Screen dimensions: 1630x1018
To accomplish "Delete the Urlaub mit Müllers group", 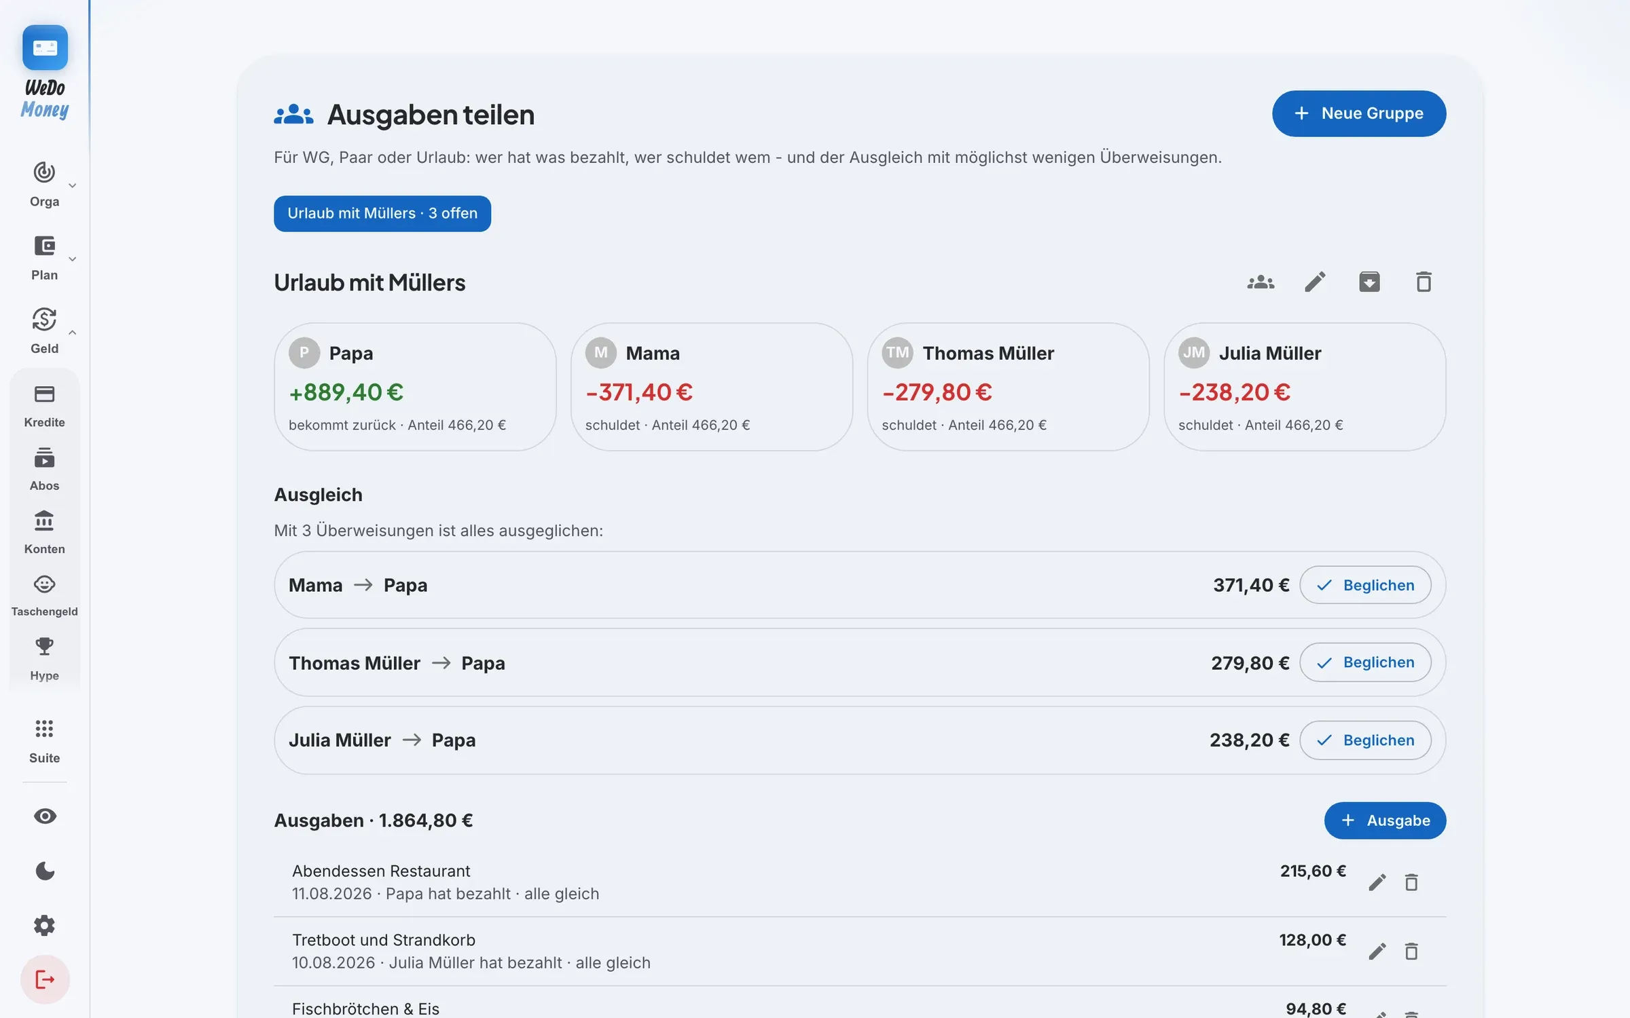I will tap(1424, 282).
